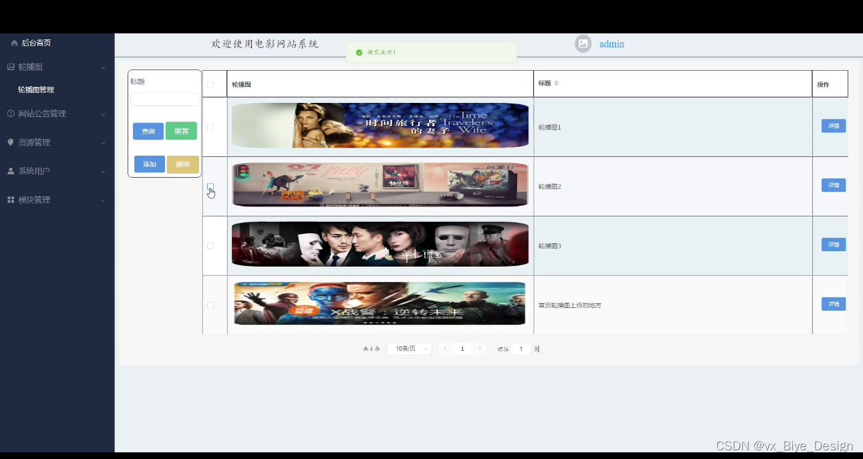Open 详情 for 轮播图1
Screen dimensions: 863x459
coord(834,126)
